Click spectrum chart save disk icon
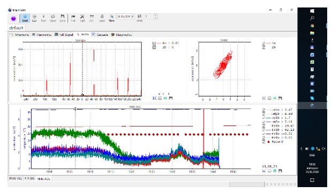Screen dimensions: 332x193 tap(171, 98)
